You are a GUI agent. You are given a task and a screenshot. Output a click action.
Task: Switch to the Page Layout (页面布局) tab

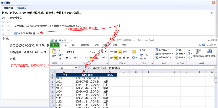[x=85, y=45]
